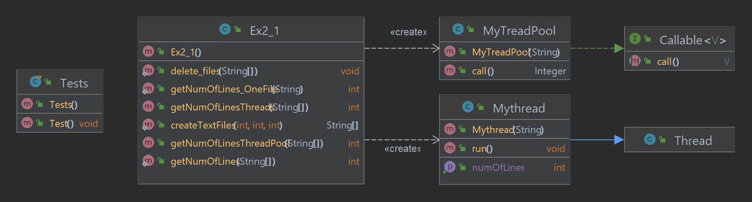Click the method icon of getNumOfLines(String[]) row
This screenshot has height=202, width=752.
click(x=148, y=161)
